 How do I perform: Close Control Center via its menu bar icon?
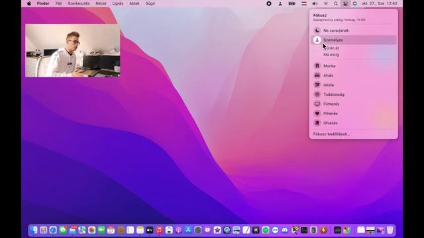click(x=345, y=3)
